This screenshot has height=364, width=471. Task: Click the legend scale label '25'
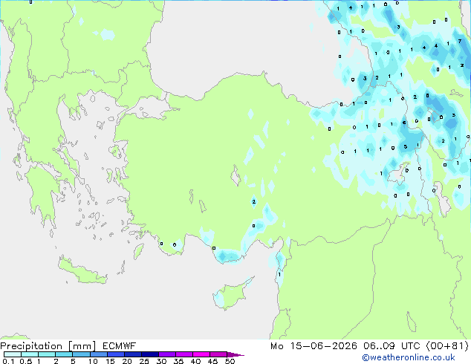click(x=144, y=361)
